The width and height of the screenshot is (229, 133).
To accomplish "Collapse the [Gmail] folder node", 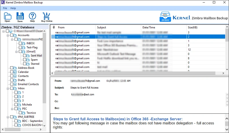I will 17,52.
